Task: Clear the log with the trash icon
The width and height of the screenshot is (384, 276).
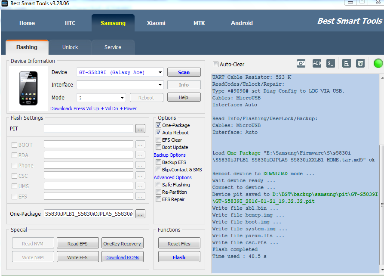Action: pos(360,63)
